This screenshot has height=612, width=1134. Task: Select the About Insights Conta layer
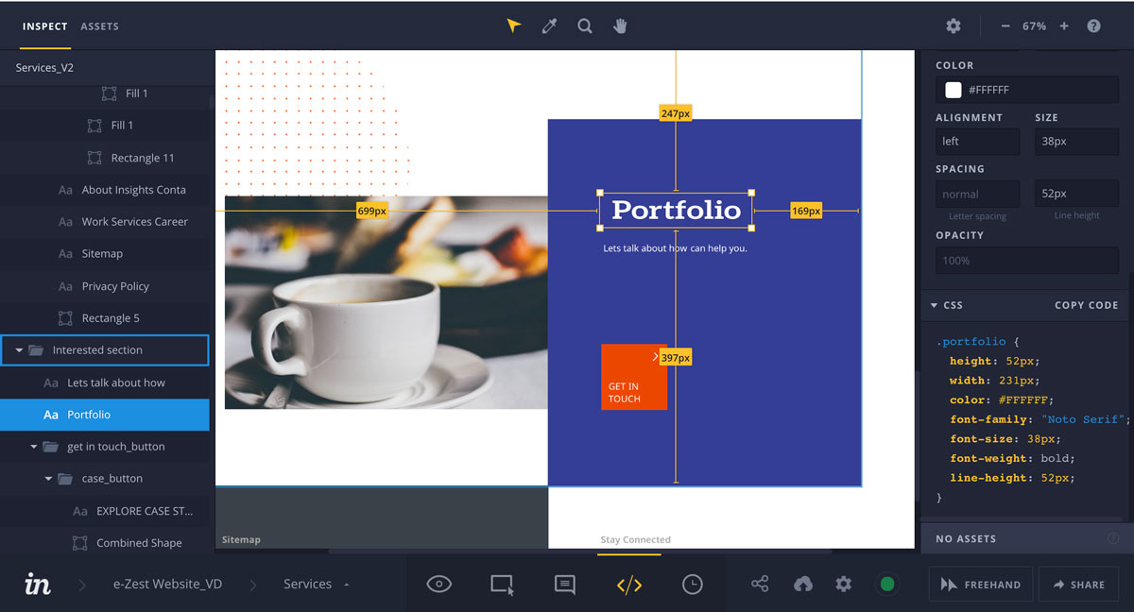pos(105,190)
